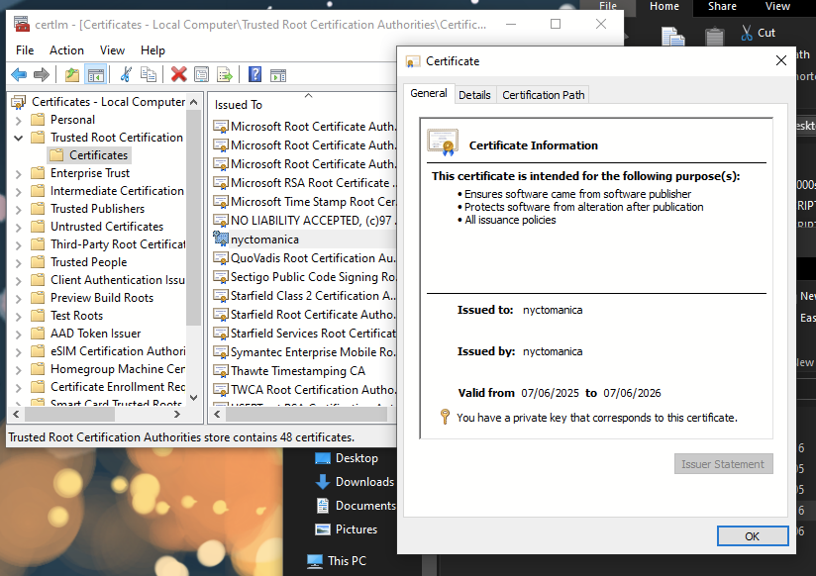Image resolution: width=816 pixels, height=576 pixels.
Task: Go up one level using toolbar folder icon
Action: pyautogui.click(x=72, y=75)
